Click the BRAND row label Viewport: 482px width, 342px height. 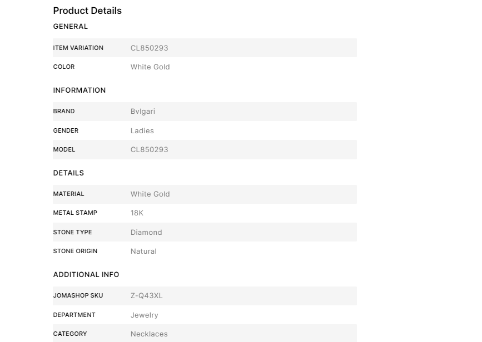[x=64, y=112]
